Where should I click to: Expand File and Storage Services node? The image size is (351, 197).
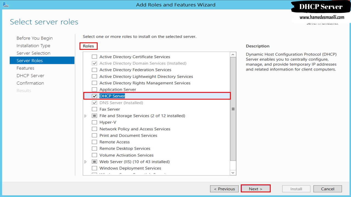(x=86, y=116)
